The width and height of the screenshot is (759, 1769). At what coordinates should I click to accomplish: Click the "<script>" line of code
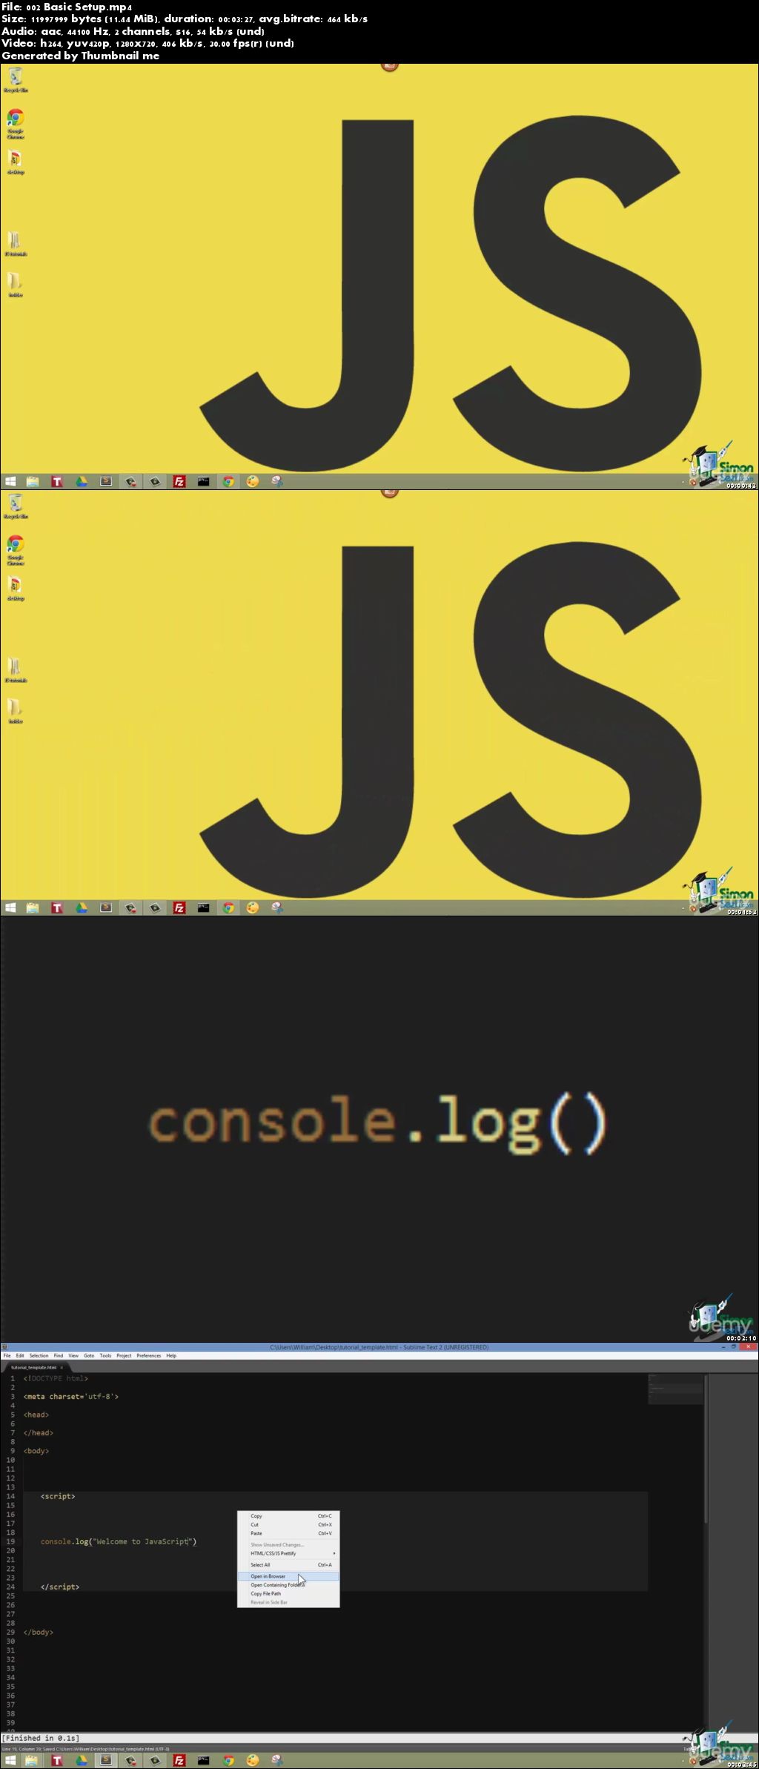click(x=58, y=1496)
